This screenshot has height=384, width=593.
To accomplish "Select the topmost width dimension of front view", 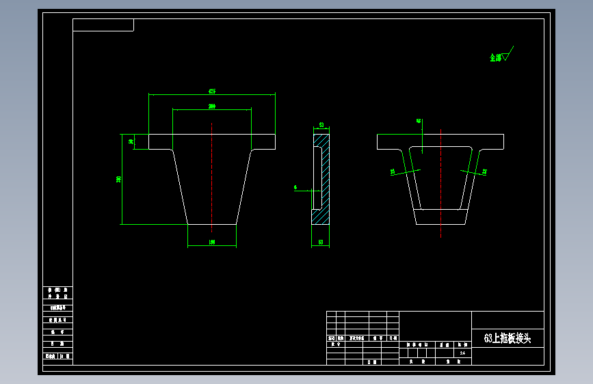I will pos(212,91).
